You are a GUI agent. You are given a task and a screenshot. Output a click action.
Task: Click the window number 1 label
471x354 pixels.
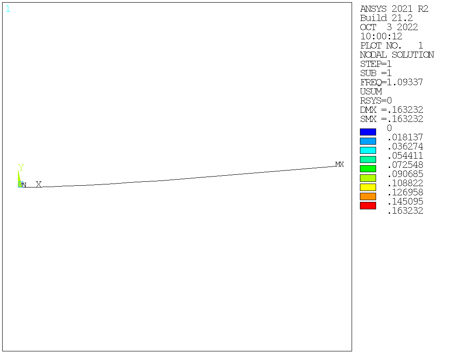pos(8,9)
